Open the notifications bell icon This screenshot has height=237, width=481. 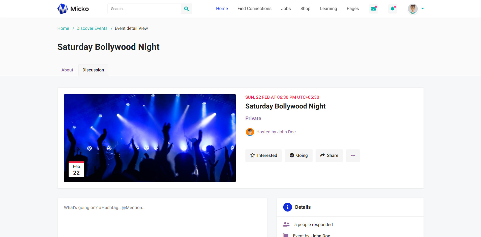(393, 9)
